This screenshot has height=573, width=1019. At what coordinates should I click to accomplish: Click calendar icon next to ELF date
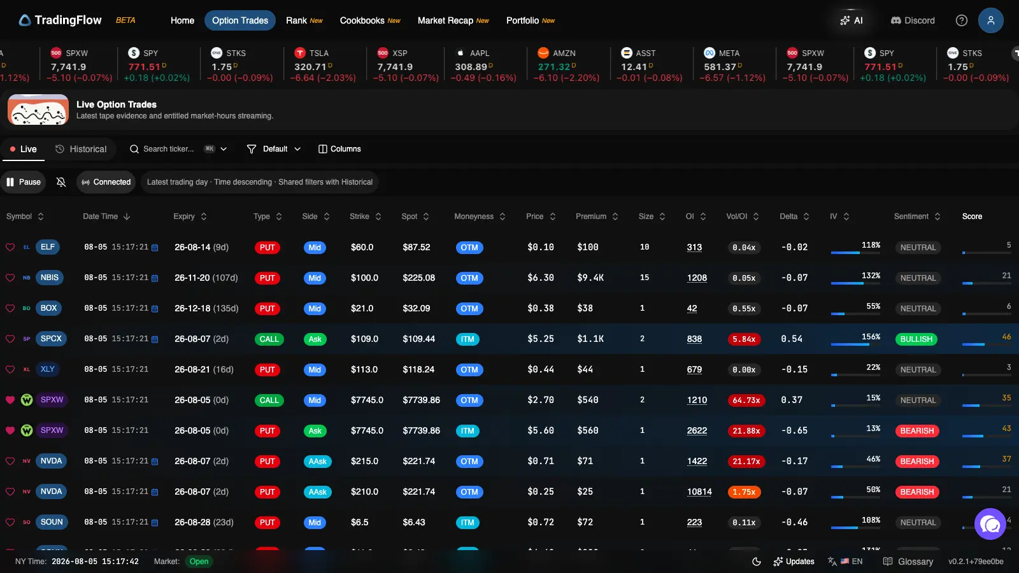155,248
